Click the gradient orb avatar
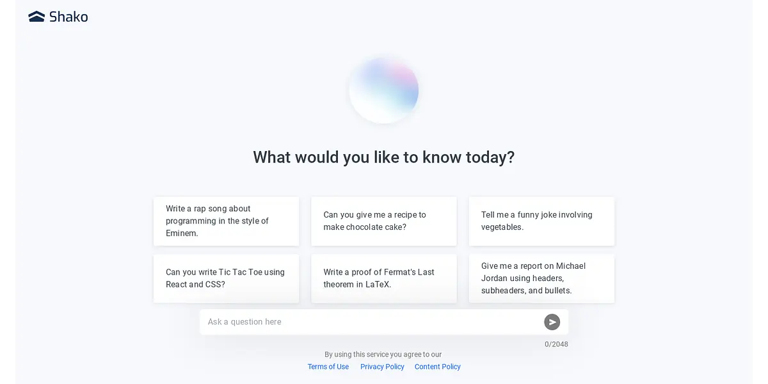 384,90
